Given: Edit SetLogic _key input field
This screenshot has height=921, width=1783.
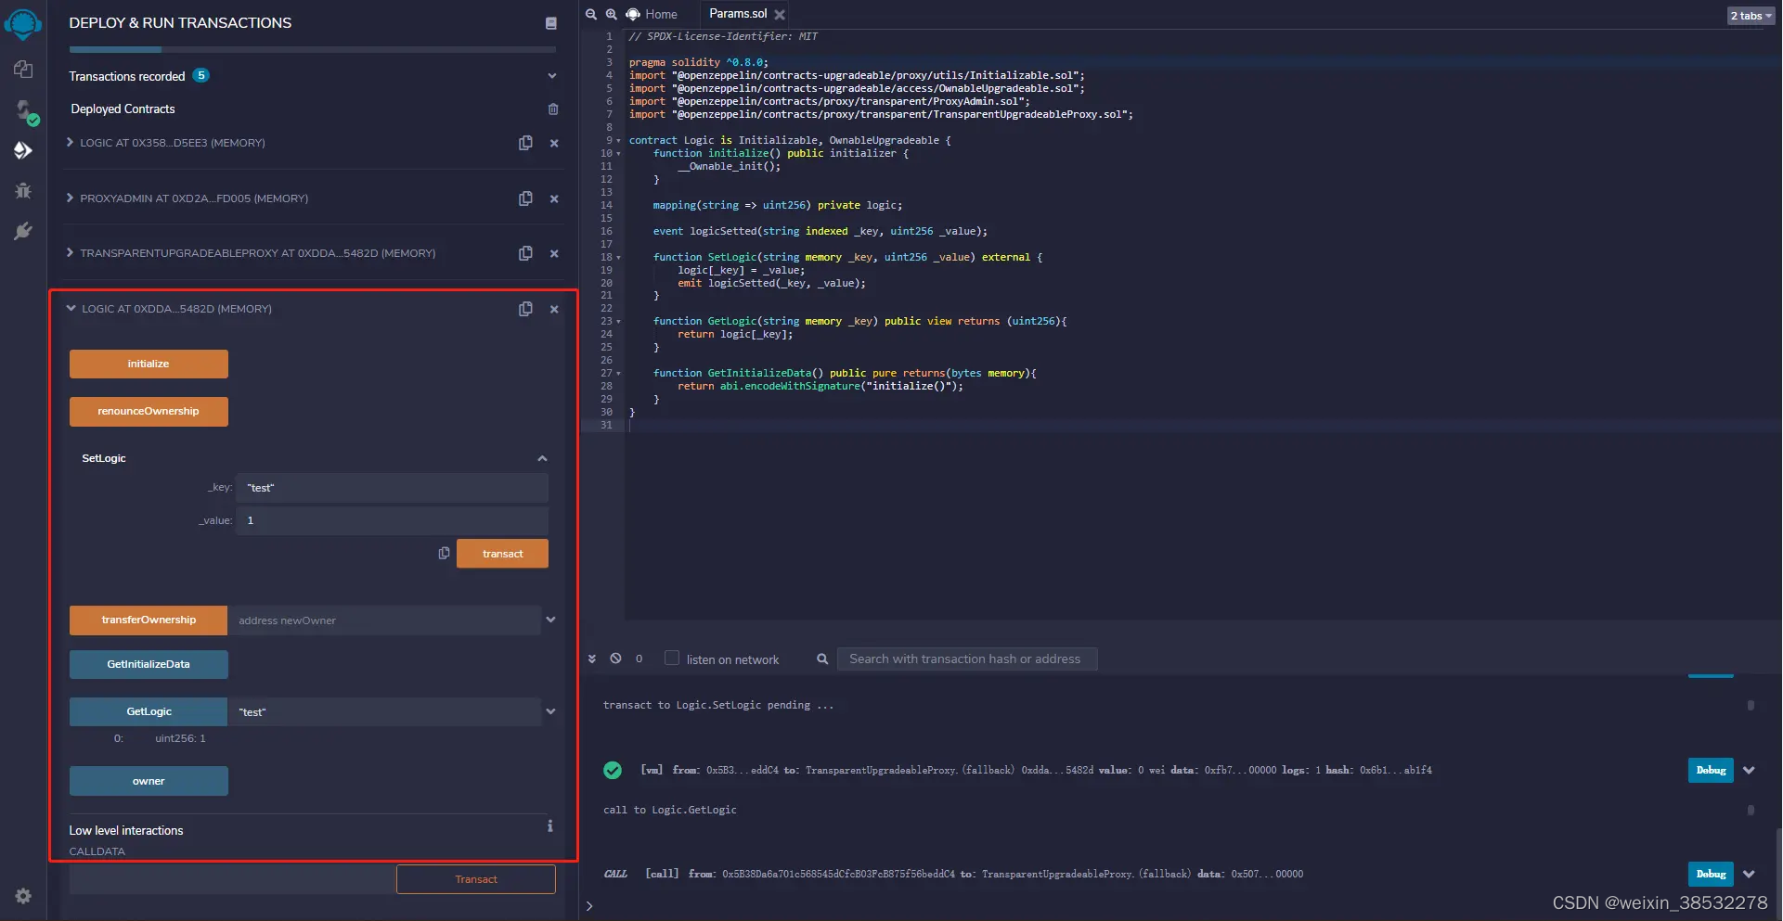Looking at the screenshot, I should pyautogui.click(x=392, y=488).
